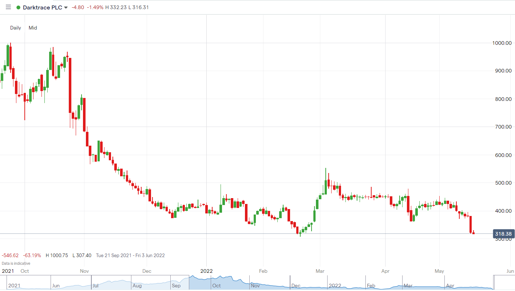Screen dimensions: 515x291
Task: Click the 318.38 current price tag
Action: [x=503, y=234]
